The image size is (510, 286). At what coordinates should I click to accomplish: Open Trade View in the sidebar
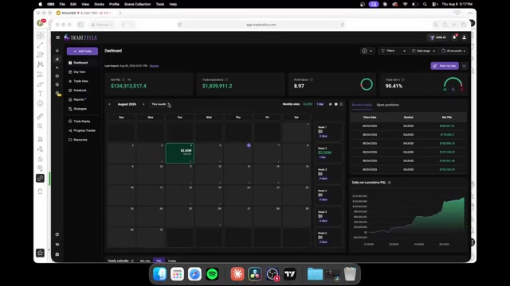click(x=78, y=81)
